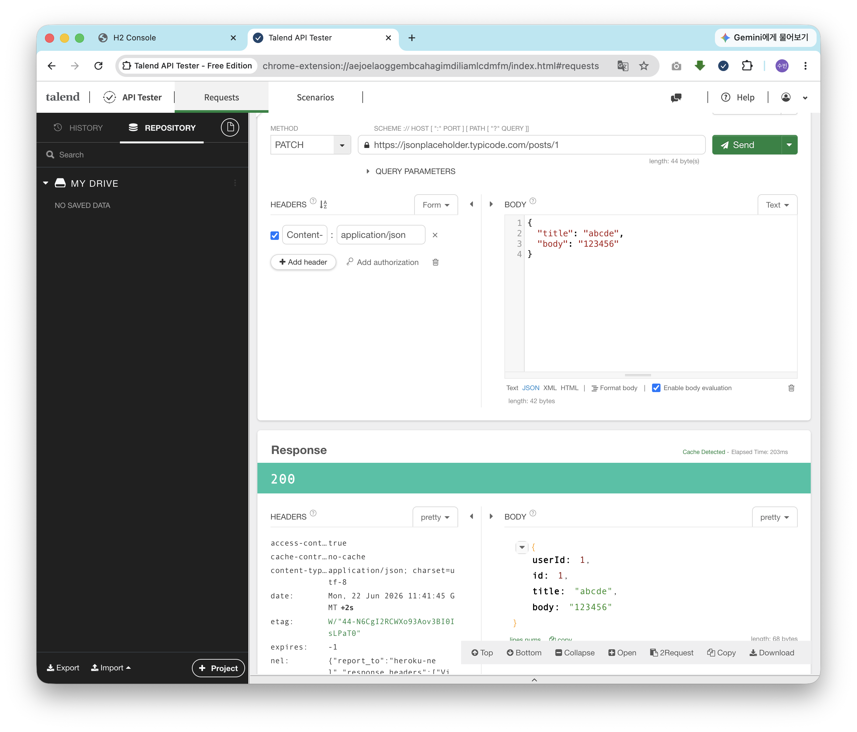Click response body help question mark icon
The height and width of the screenshot is (732, 857).
[x=533, y=513]
